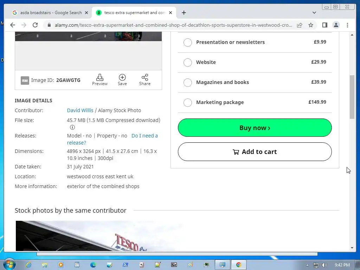Open PowerShell from taskbar
360x270 pixels.
click(x=126, y=265)
